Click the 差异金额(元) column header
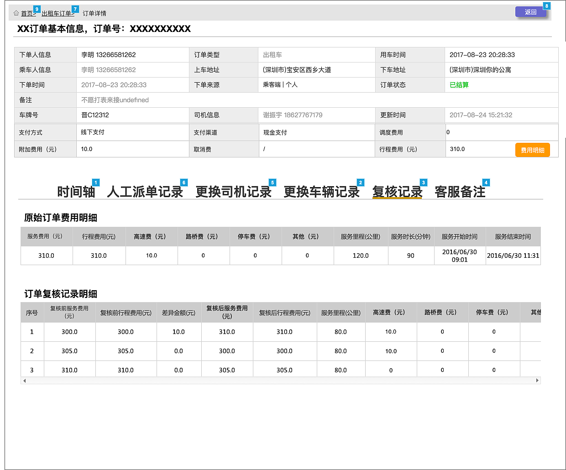This screenshot has width=566, height=470. click(178, 313)
